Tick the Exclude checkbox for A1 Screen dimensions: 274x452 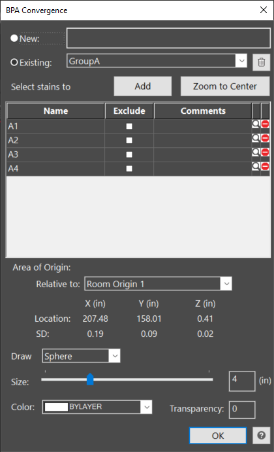tap(129, 126)
